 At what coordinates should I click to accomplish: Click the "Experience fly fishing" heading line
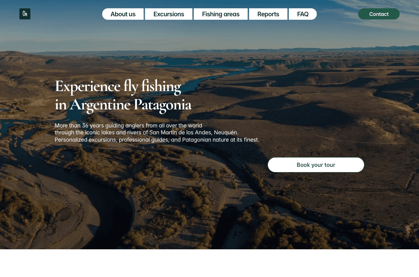(x=118, y=86)
